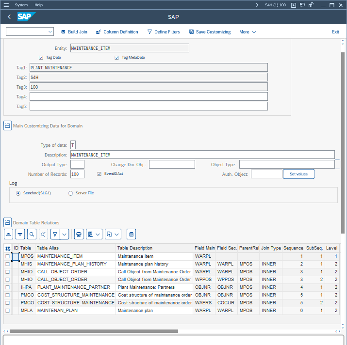
Task: Collapse the Domain Table Relations section icon
Action: click(x=7, y=222)
